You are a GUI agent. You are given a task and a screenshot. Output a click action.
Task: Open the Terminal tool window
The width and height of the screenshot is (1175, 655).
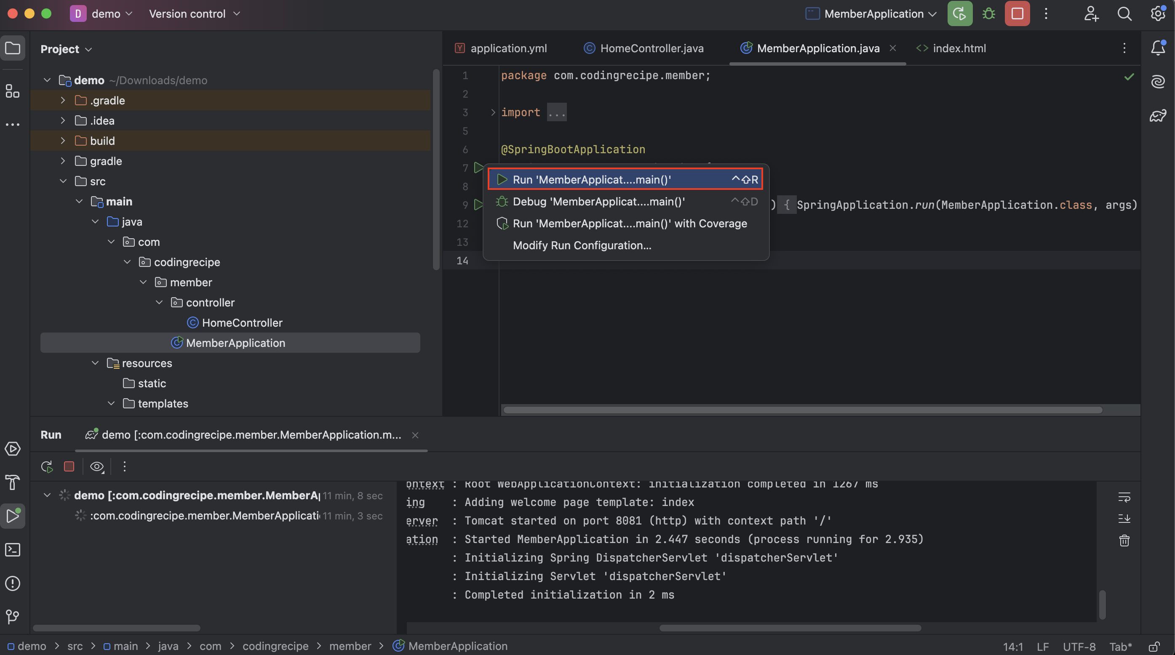coord(13,550)
